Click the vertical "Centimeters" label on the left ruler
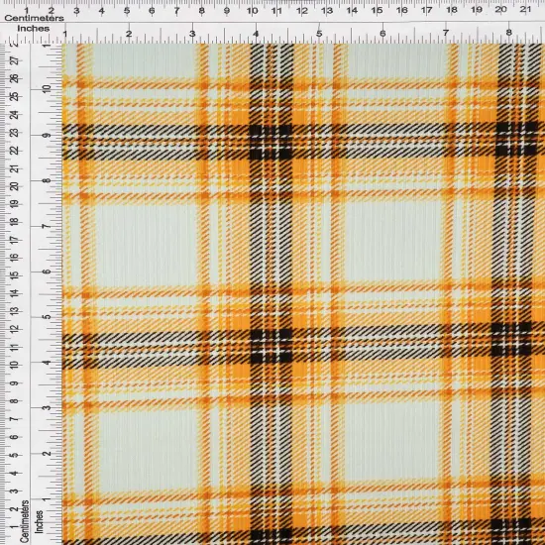This screenshot has width=545, height=545. (24, 521)
